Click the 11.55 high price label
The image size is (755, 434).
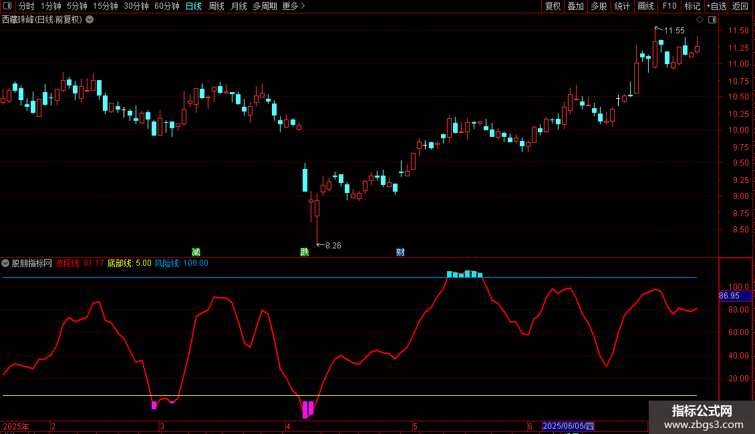[x=674, y=31]
